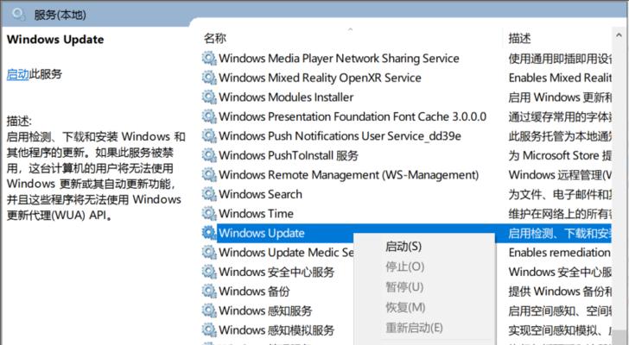Click highlighted description '启用检测、下载和安'
Screen dimensions: 629x345
[560, 233]
